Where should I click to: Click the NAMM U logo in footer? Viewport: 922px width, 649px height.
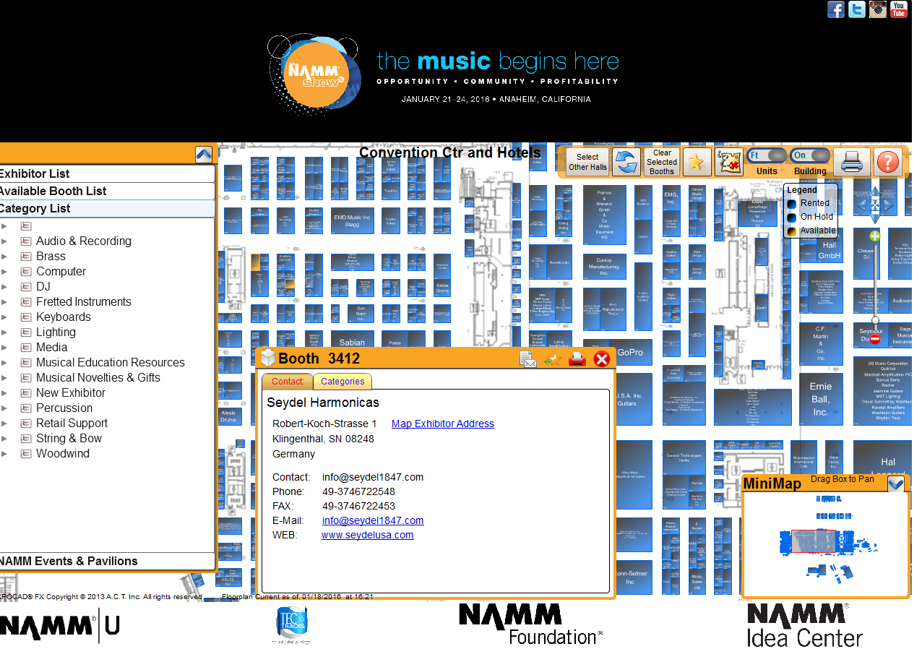pyautogui.click(x=59, y=626)
